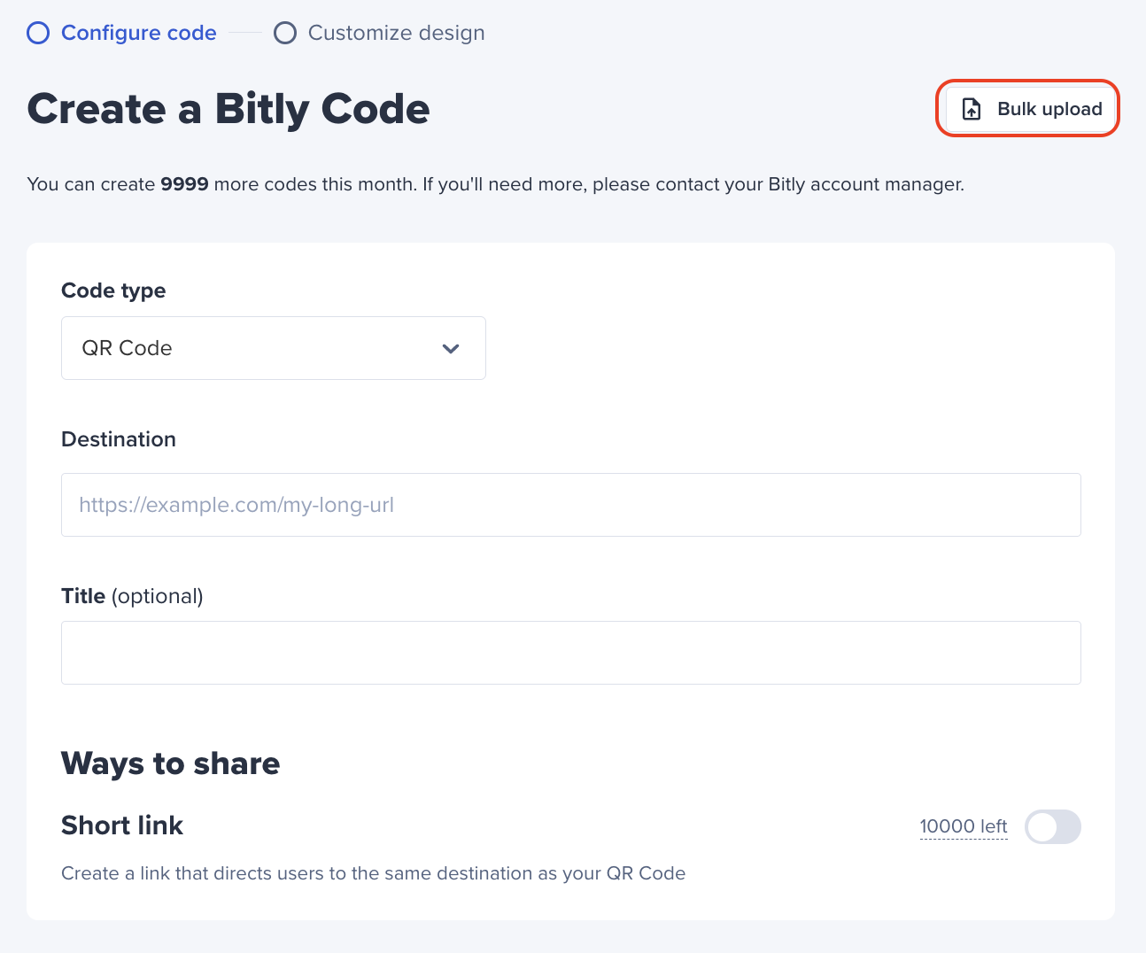
Task: Click the Bulk upload button
Action: [x=1028, y=109]
